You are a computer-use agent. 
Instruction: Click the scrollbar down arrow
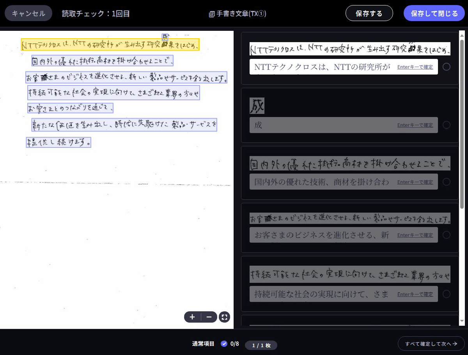click(463, 321)
